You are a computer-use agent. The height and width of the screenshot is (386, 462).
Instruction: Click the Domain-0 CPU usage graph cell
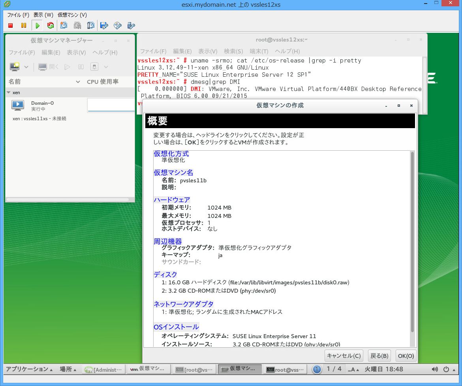coord(111,105)
